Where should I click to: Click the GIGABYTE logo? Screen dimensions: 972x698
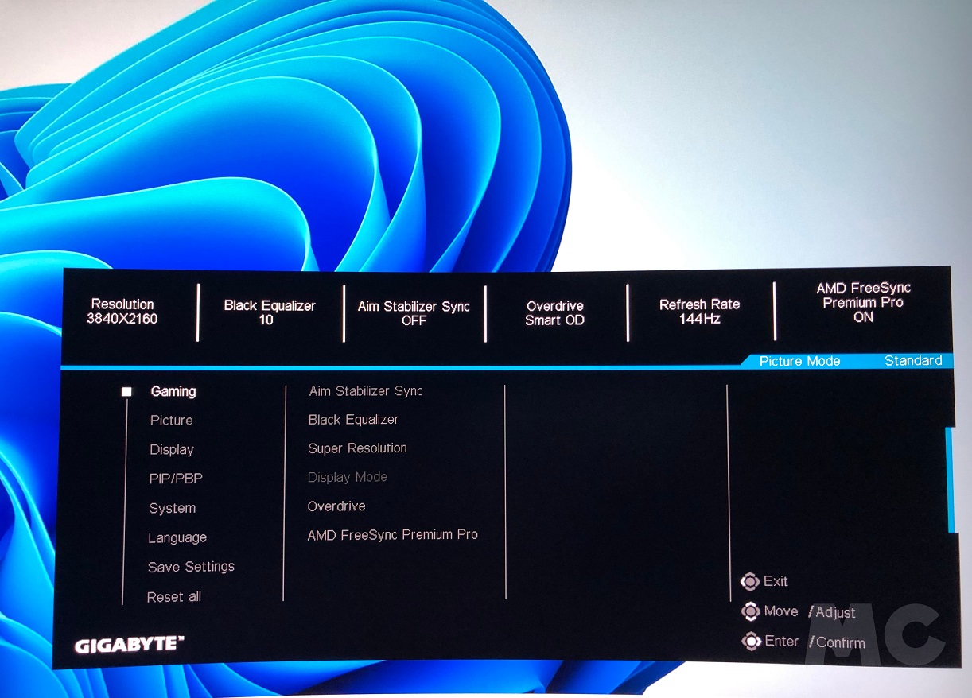tap(130, 644)
